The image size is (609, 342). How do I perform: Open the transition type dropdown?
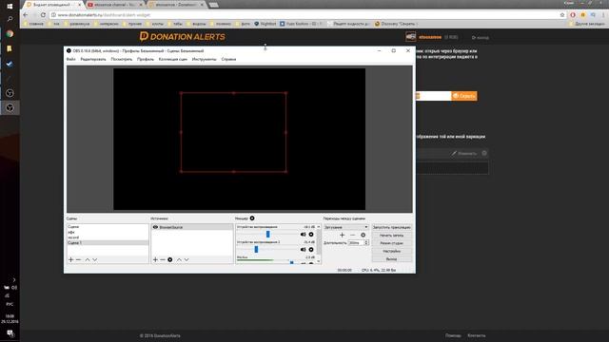pyautogui.click(x=346, y=227)
